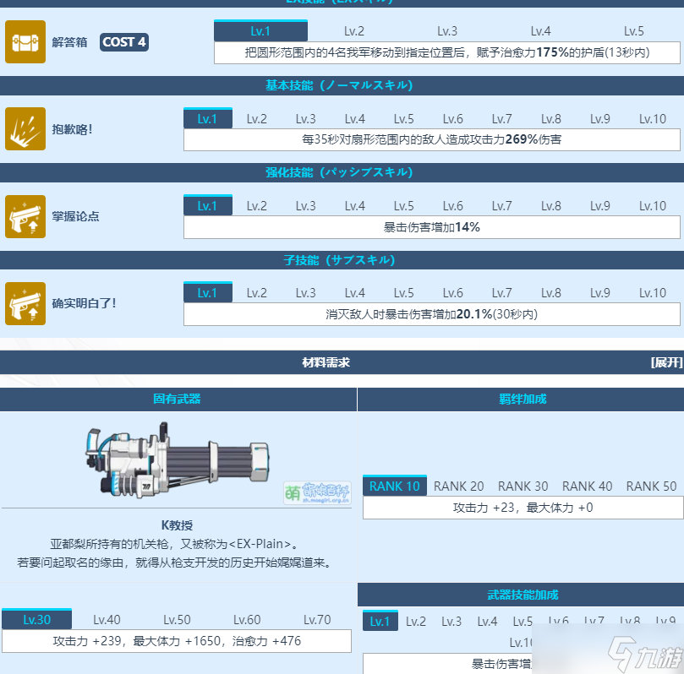Select Lv.5 tab for the EX skill
The height and width of the screenshot is (674, 684).
[633, 31]
